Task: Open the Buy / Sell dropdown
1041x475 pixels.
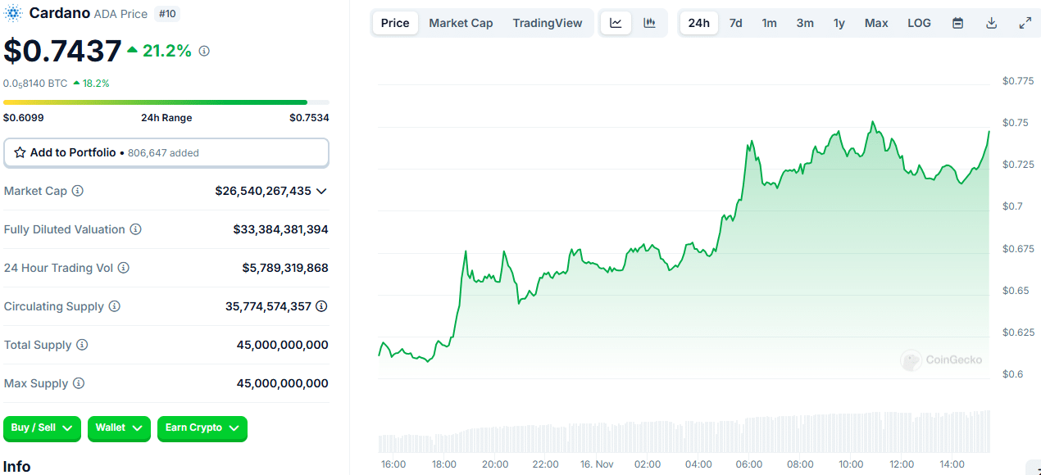Action: point(42,427)
